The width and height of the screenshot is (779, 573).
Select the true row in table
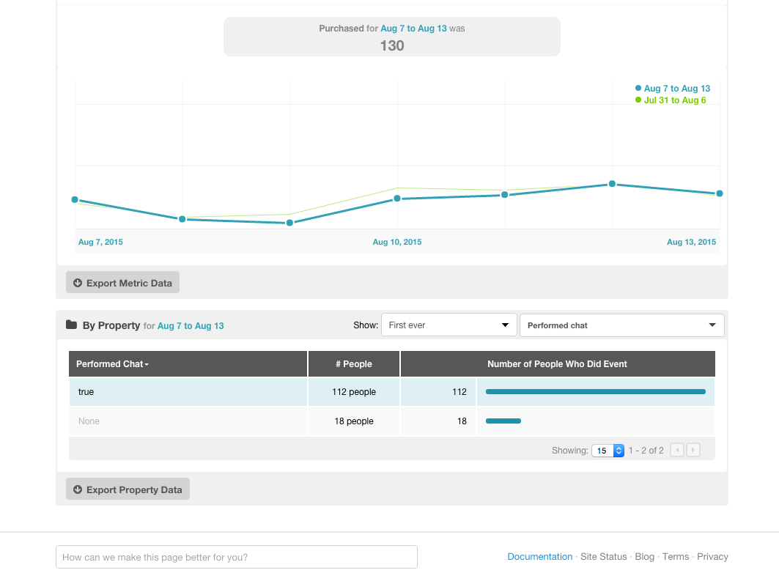pos(392,392)
